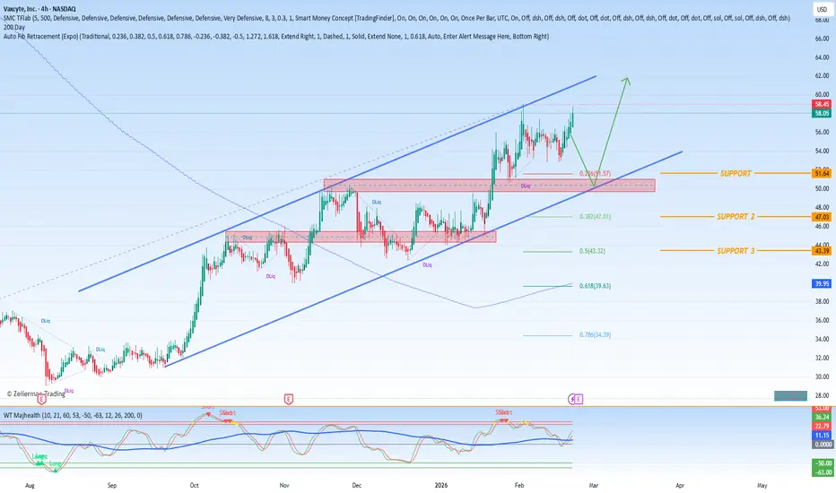The image size is (836, 493).
Task: Open the purple earnings marker near late February
Action: [x=579, y=399]
